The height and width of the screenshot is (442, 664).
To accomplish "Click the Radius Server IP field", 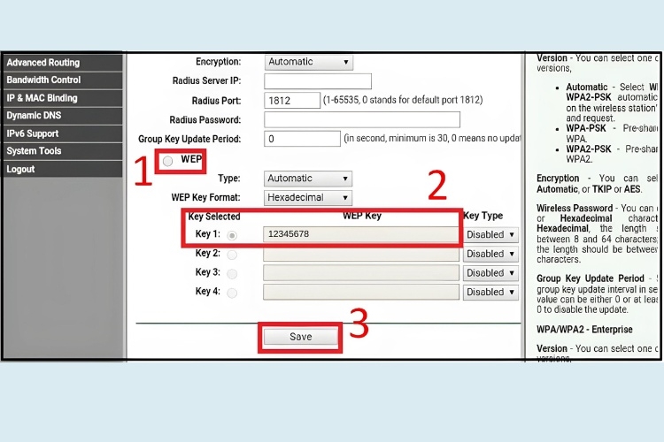I will [318, 81].
